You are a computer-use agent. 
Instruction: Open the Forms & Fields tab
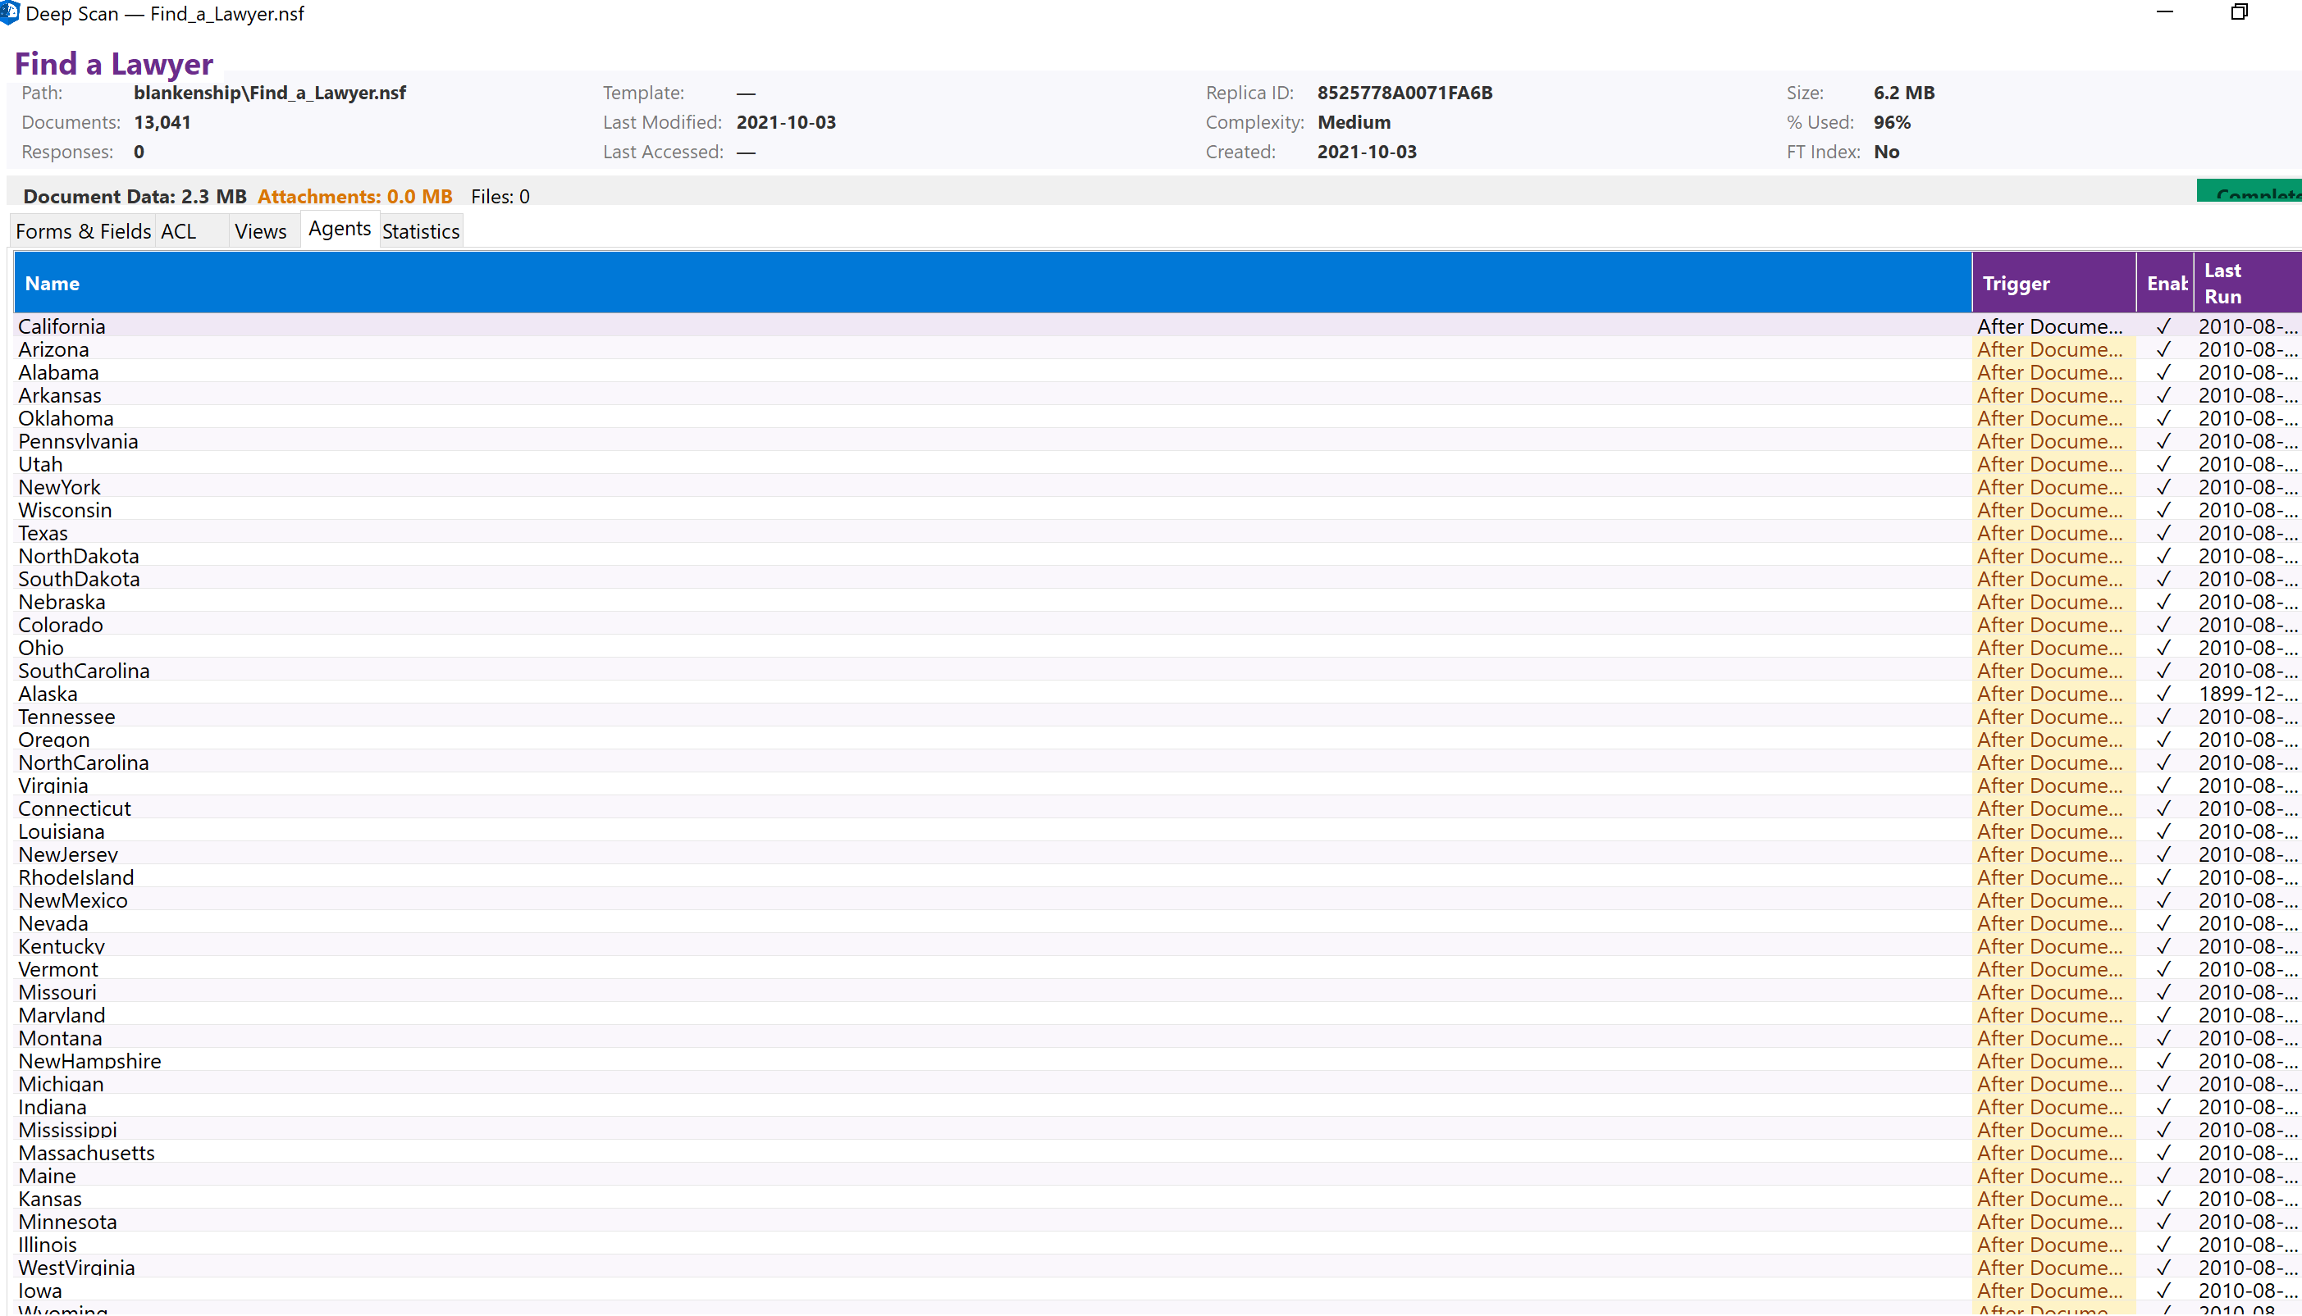point(81,230)
